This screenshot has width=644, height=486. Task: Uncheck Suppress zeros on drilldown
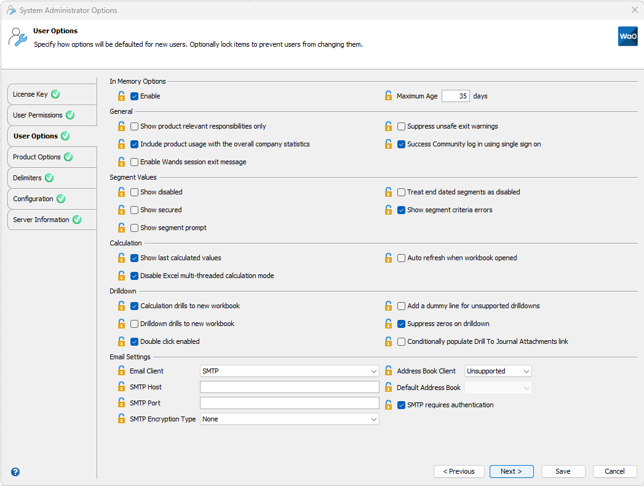401,324
